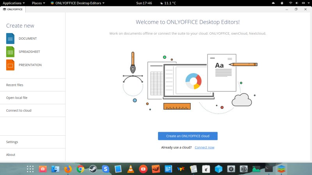The width and height of the screenshot is (312, 175).
Task: Open the blue cube app in dock
Action: [218, 169]
